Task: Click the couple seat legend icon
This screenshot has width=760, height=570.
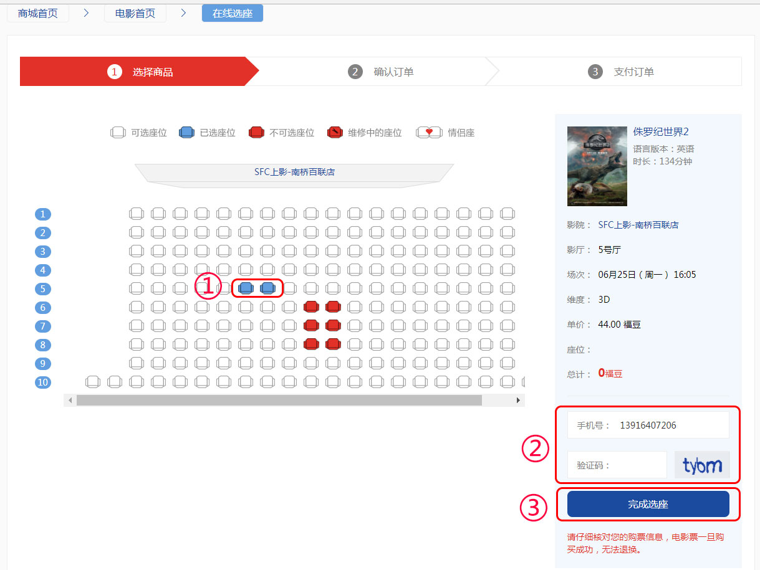Action: 429,133
